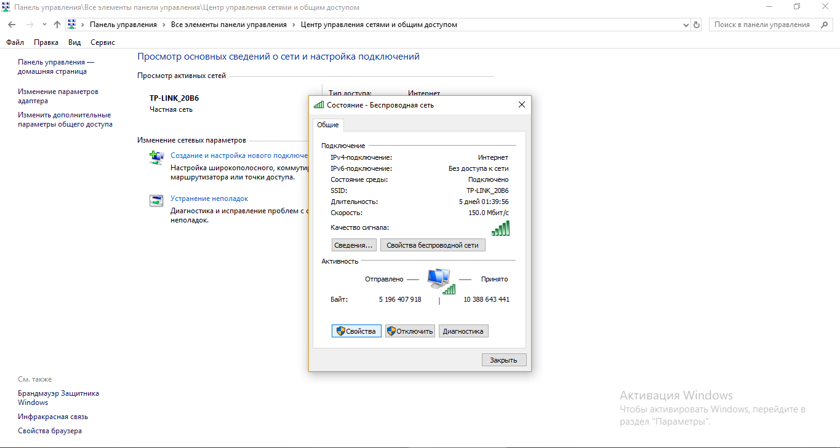Click the back navigation arrow
The image size is (840, 448).
(12, 25)
